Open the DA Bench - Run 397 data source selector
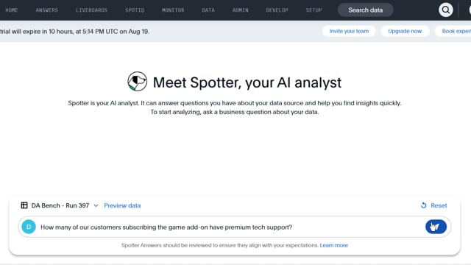Screen dimensions: 471x265 [60, 205]
